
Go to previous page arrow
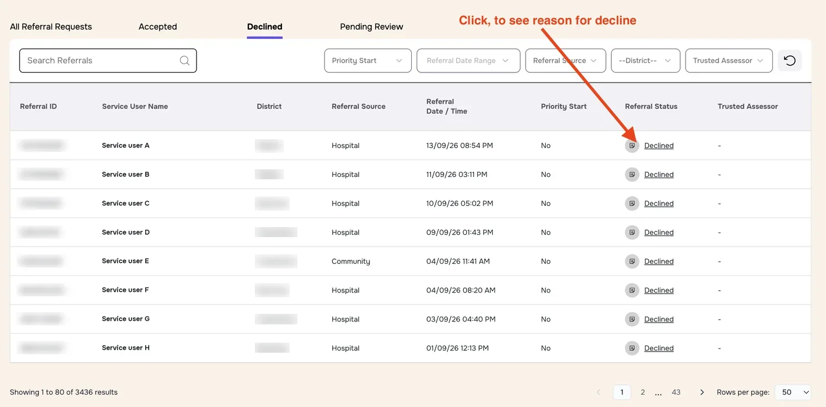point(599,392)
